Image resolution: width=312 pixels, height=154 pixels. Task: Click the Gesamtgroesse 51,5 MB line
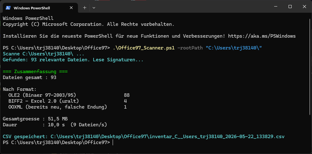pos(35,119)
